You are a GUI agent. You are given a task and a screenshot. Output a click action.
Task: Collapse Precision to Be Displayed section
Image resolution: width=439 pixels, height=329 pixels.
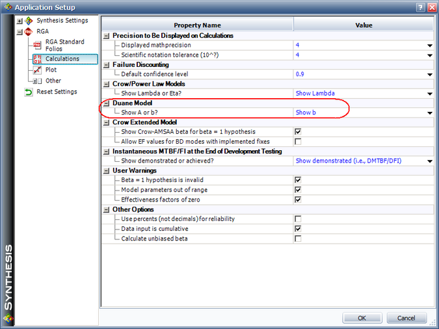point(106,36)
